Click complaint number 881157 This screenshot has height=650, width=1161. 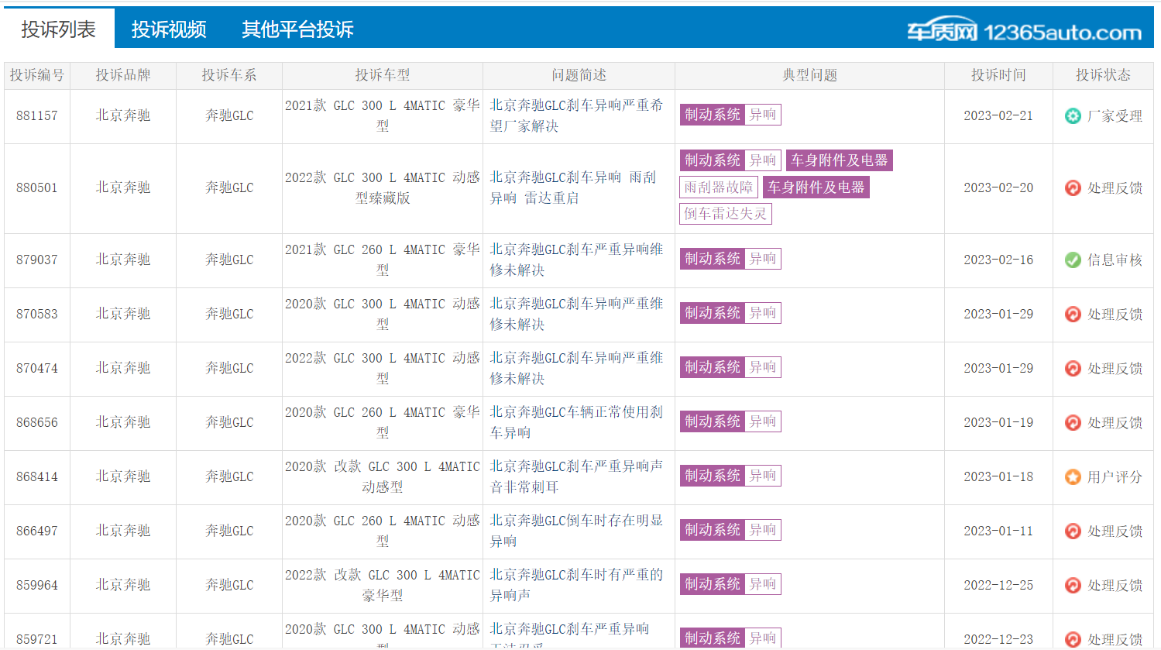click(x=37, y=115)
